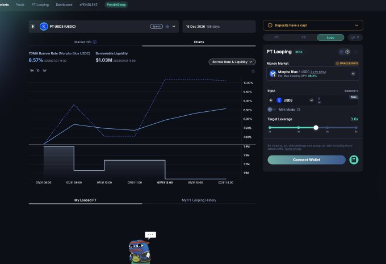Expand the Morpho Blue money market dropdown
386x264 pixels.
coord(353,74)
